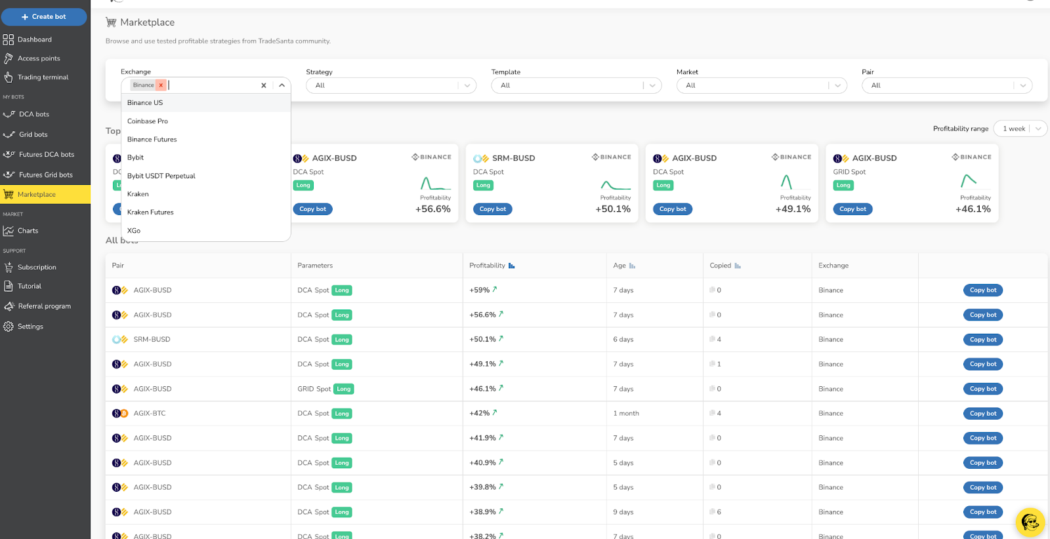Image resolution: width=1050 pixels, height=539 pixels.
Task: Open the Strategy dropdown
Action: pos(391,85)
